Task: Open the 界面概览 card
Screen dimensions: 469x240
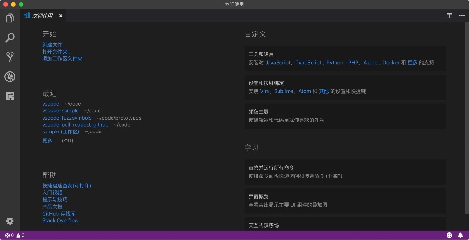Action: coord(345,200)
